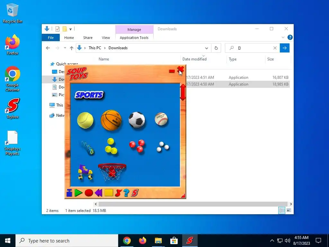
Task: Show hidden system tray icons
Action: [x=272, y=241]
